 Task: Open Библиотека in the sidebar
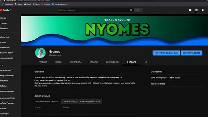(5, 37)
